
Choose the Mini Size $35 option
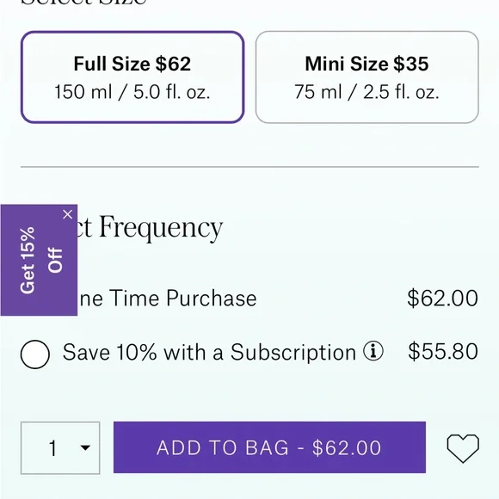[x=367, y=77]
